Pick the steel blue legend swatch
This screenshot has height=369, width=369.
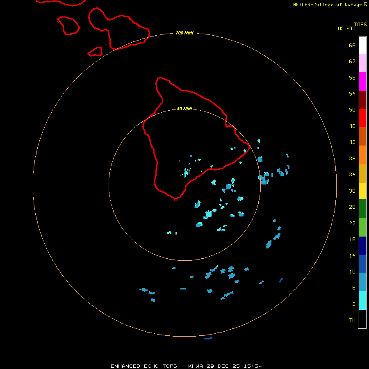point(362,282)
